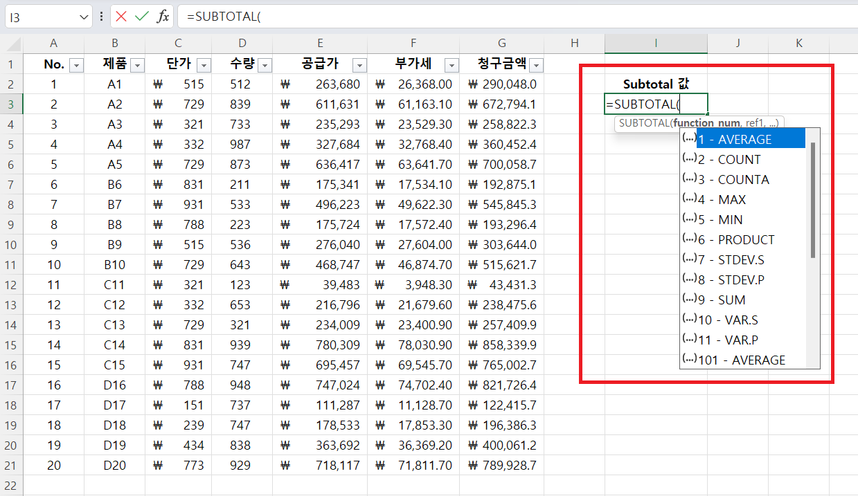Choose 11 - VAR.P from function list
The height and width of the screenshot is (496, 858).
pos(744,340)
